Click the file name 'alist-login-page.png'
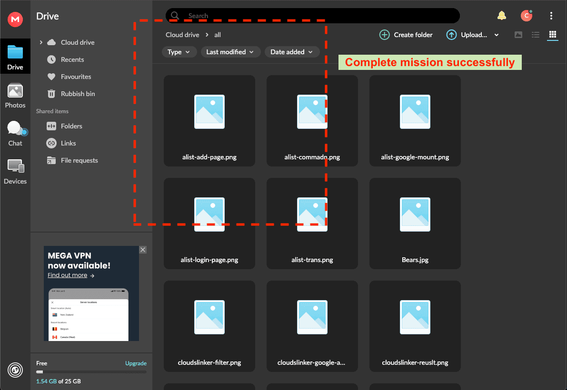Screen dimensions: 567x390 click(x=209, y=260)
